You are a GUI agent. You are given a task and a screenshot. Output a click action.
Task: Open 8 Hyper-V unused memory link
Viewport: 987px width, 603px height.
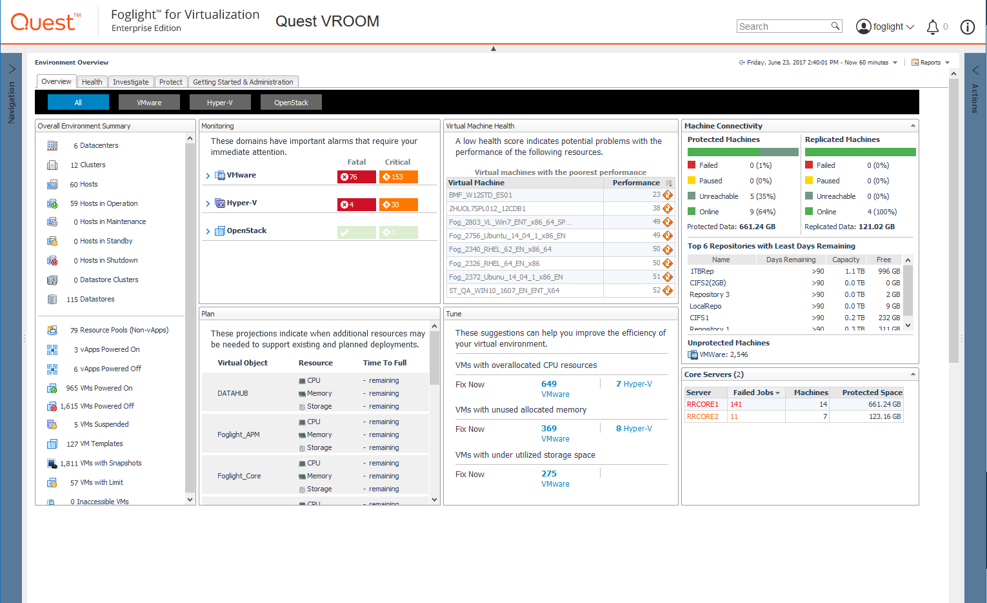coord(633,429)
